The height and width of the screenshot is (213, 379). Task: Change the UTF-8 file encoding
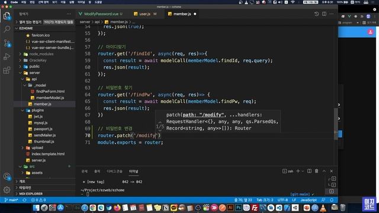coord(282,200)
